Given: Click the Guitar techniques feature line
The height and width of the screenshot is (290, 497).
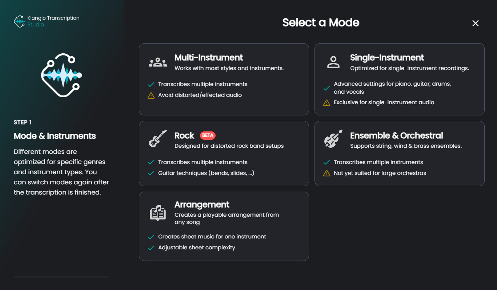Looking at the screenshot, I should [206, 173].
